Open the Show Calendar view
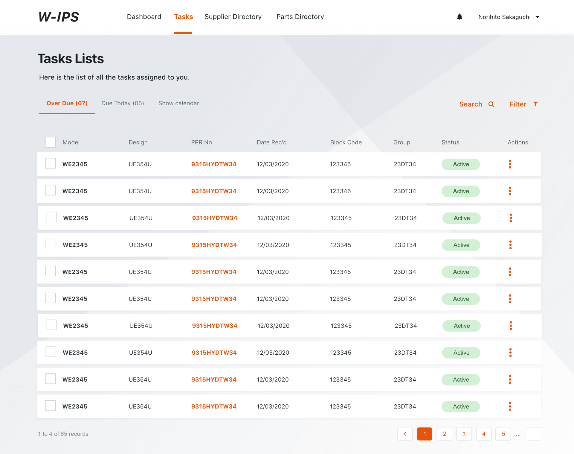 click(x=178, y=103)
